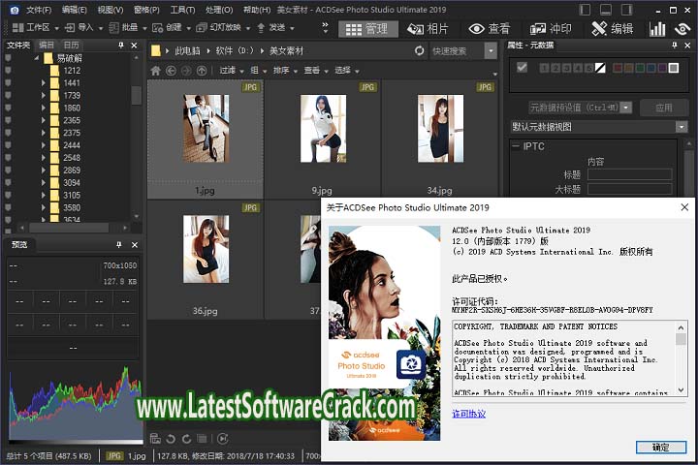698x465 pixels.
Task: Select the red color label swatch
Action: coord(617,68)
